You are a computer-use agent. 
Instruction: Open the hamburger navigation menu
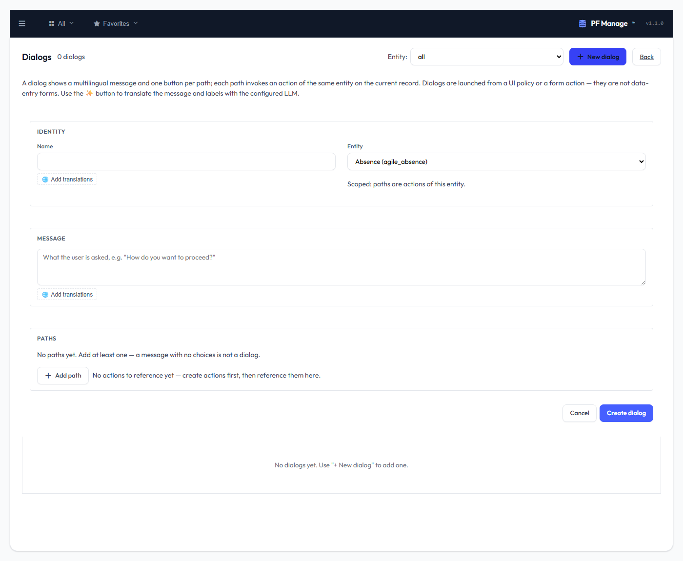pyautogui.click(x=22, y=23)
